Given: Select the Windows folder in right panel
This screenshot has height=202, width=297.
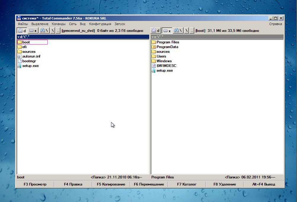Looking at the screenshot, I should tap(164, 61).
